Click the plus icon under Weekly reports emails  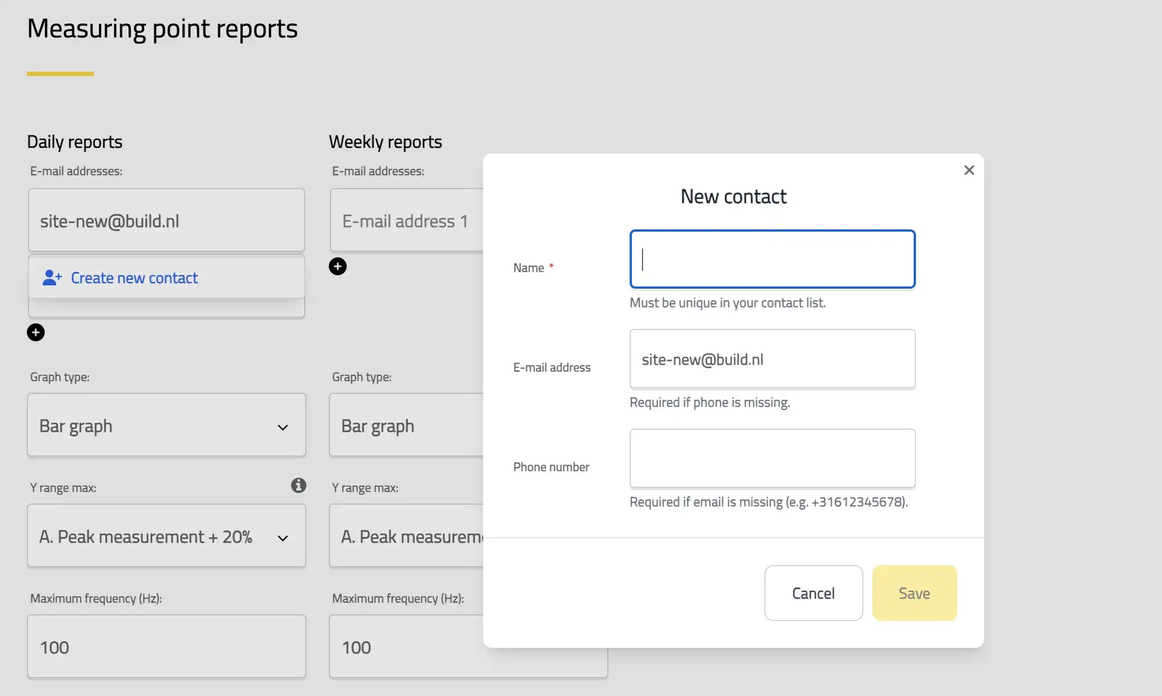click(x=337, y=266)
